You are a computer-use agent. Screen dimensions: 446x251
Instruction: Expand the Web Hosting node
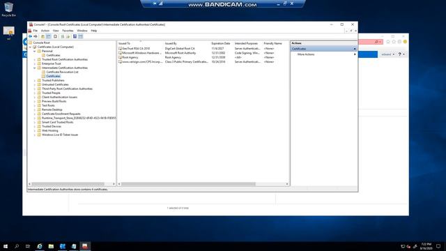(35, 130)
